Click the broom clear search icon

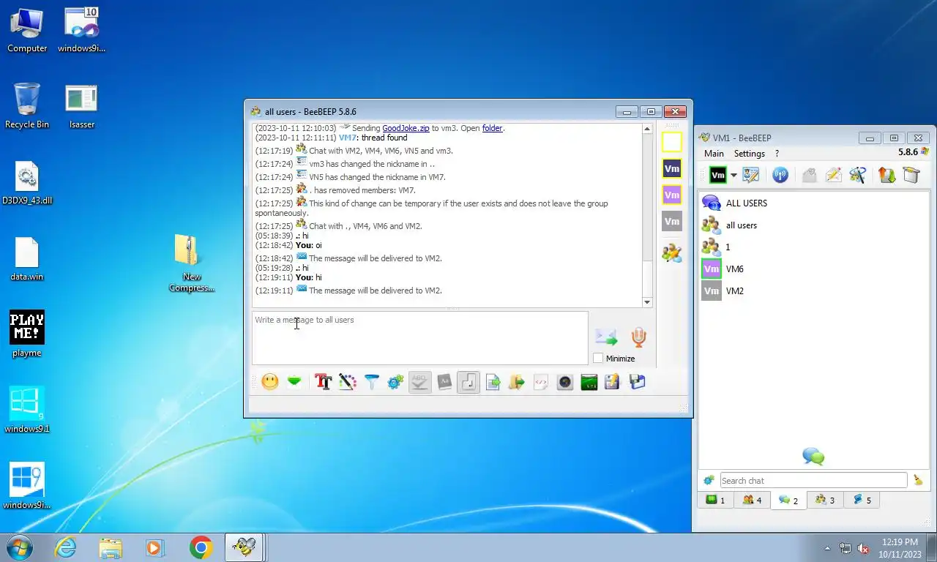coord(919,480)
